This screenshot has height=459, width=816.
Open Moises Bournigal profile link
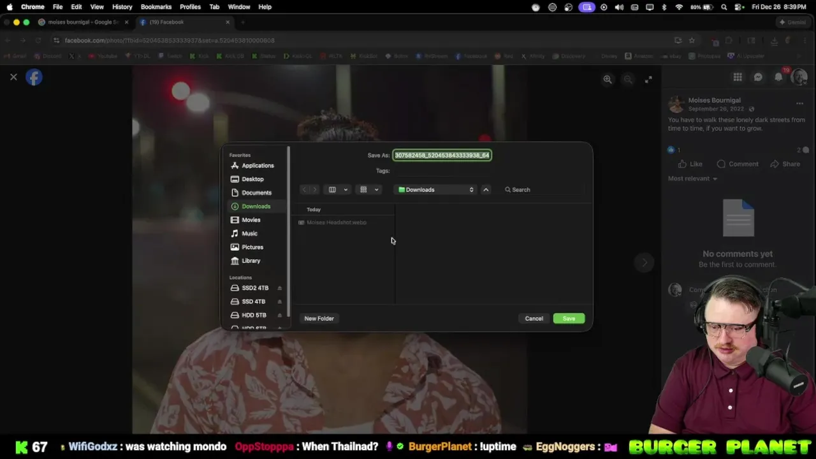pos(714,100)
